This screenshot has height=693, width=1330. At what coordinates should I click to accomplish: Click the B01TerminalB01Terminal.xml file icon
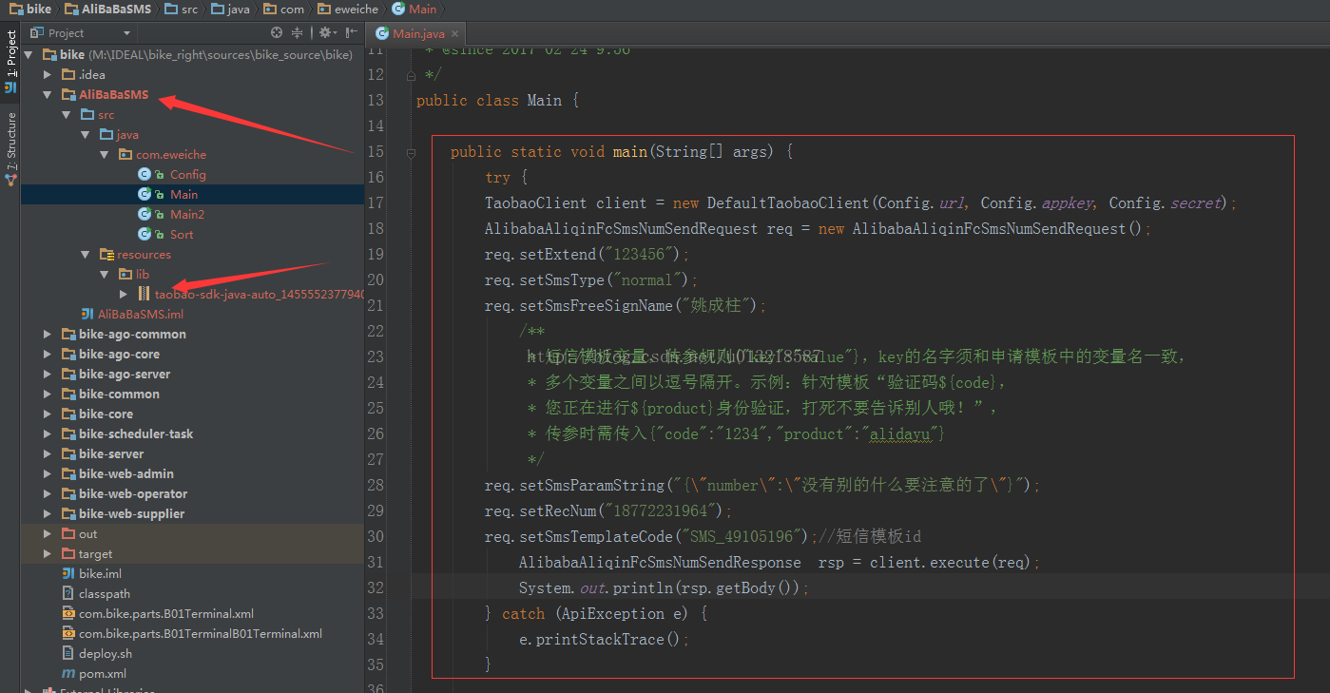tap(68, 633)
